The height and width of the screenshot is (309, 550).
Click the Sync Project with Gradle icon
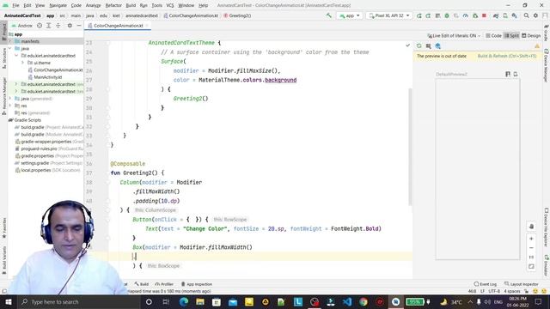pyautogui.click(x=496, y=15)
